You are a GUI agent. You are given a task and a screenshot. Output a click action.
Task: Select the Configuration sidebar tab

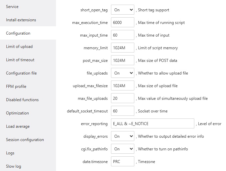point(18,33)
